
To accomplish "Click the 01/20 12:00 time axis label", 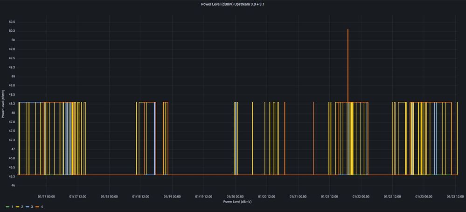I will point(266,197).
